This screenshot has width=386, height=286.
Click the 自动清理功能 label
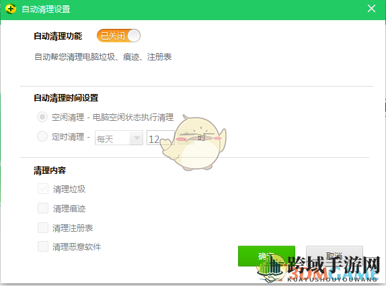click(58, 36)
